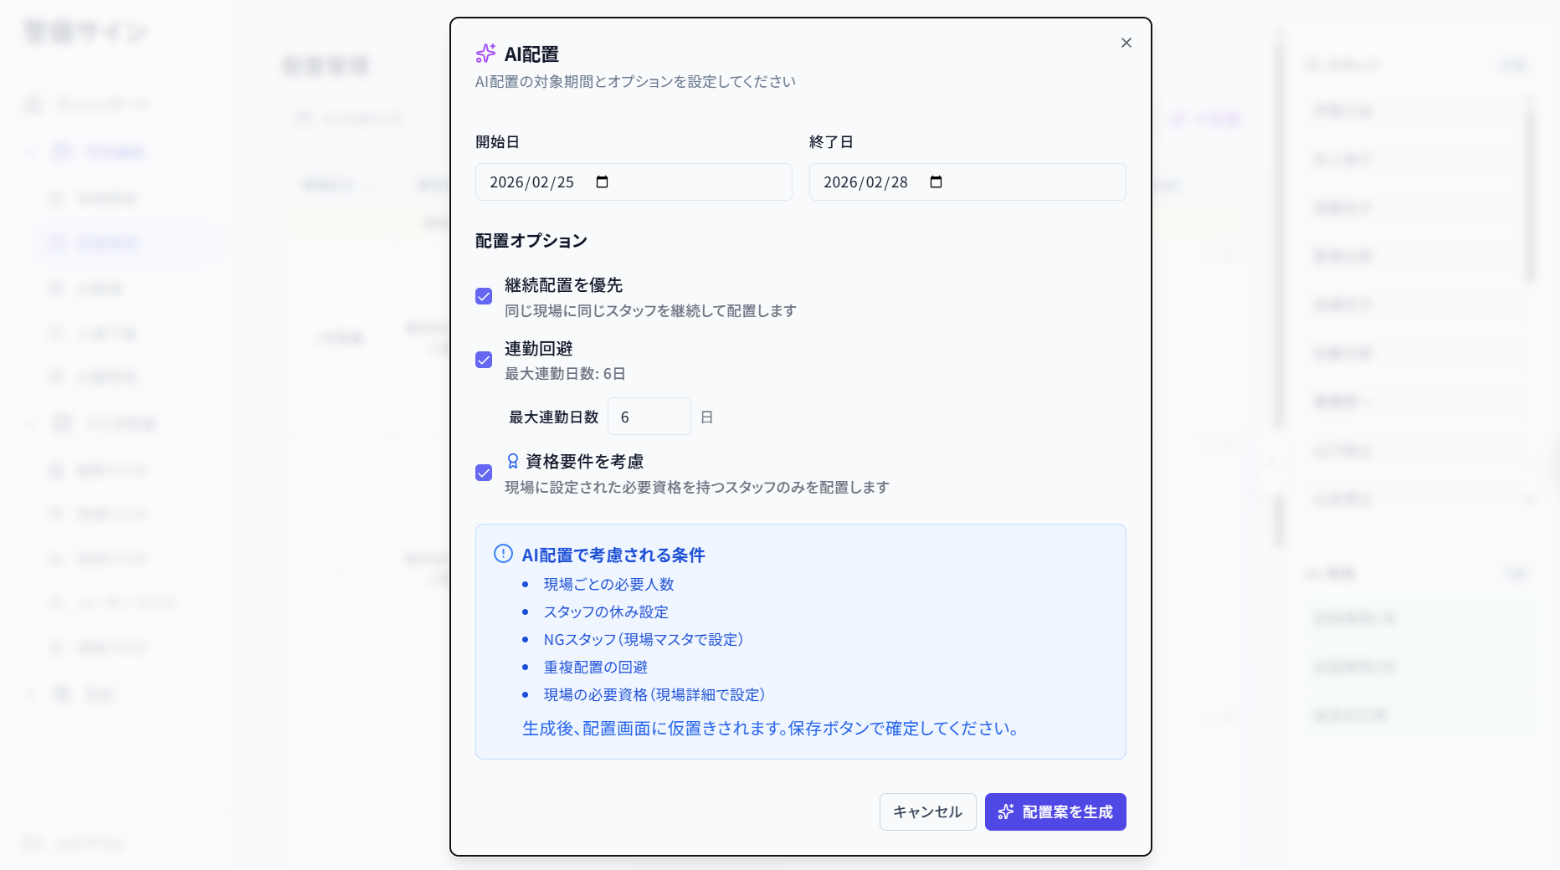
Task: Uncheck the 資格要件を考慮 checkbox
Action: point(483,473)
